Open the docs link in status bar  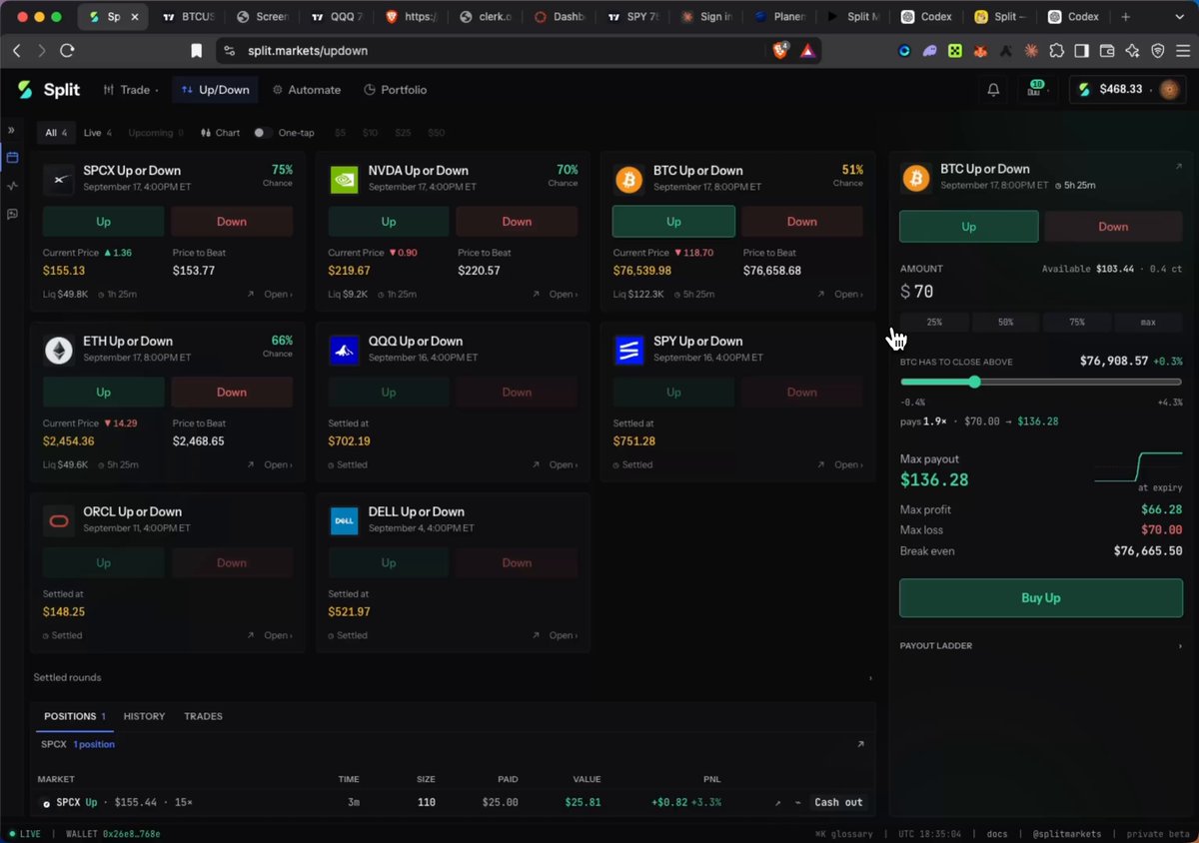click(x=997, y=834)
